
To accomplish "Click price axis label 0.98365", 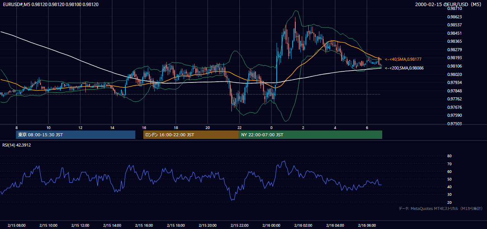I will click(455, 41).
